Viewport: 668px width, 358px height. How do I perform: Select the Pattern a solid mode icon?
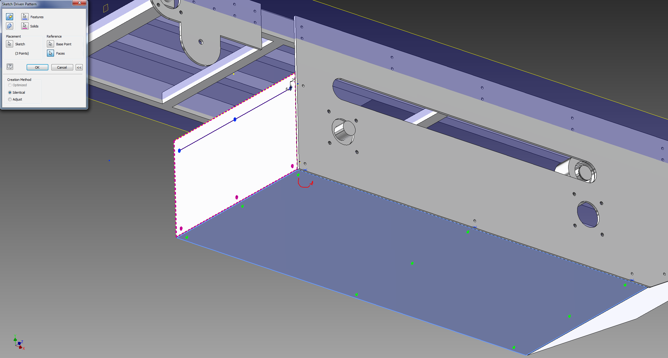(x=10, y=26)
